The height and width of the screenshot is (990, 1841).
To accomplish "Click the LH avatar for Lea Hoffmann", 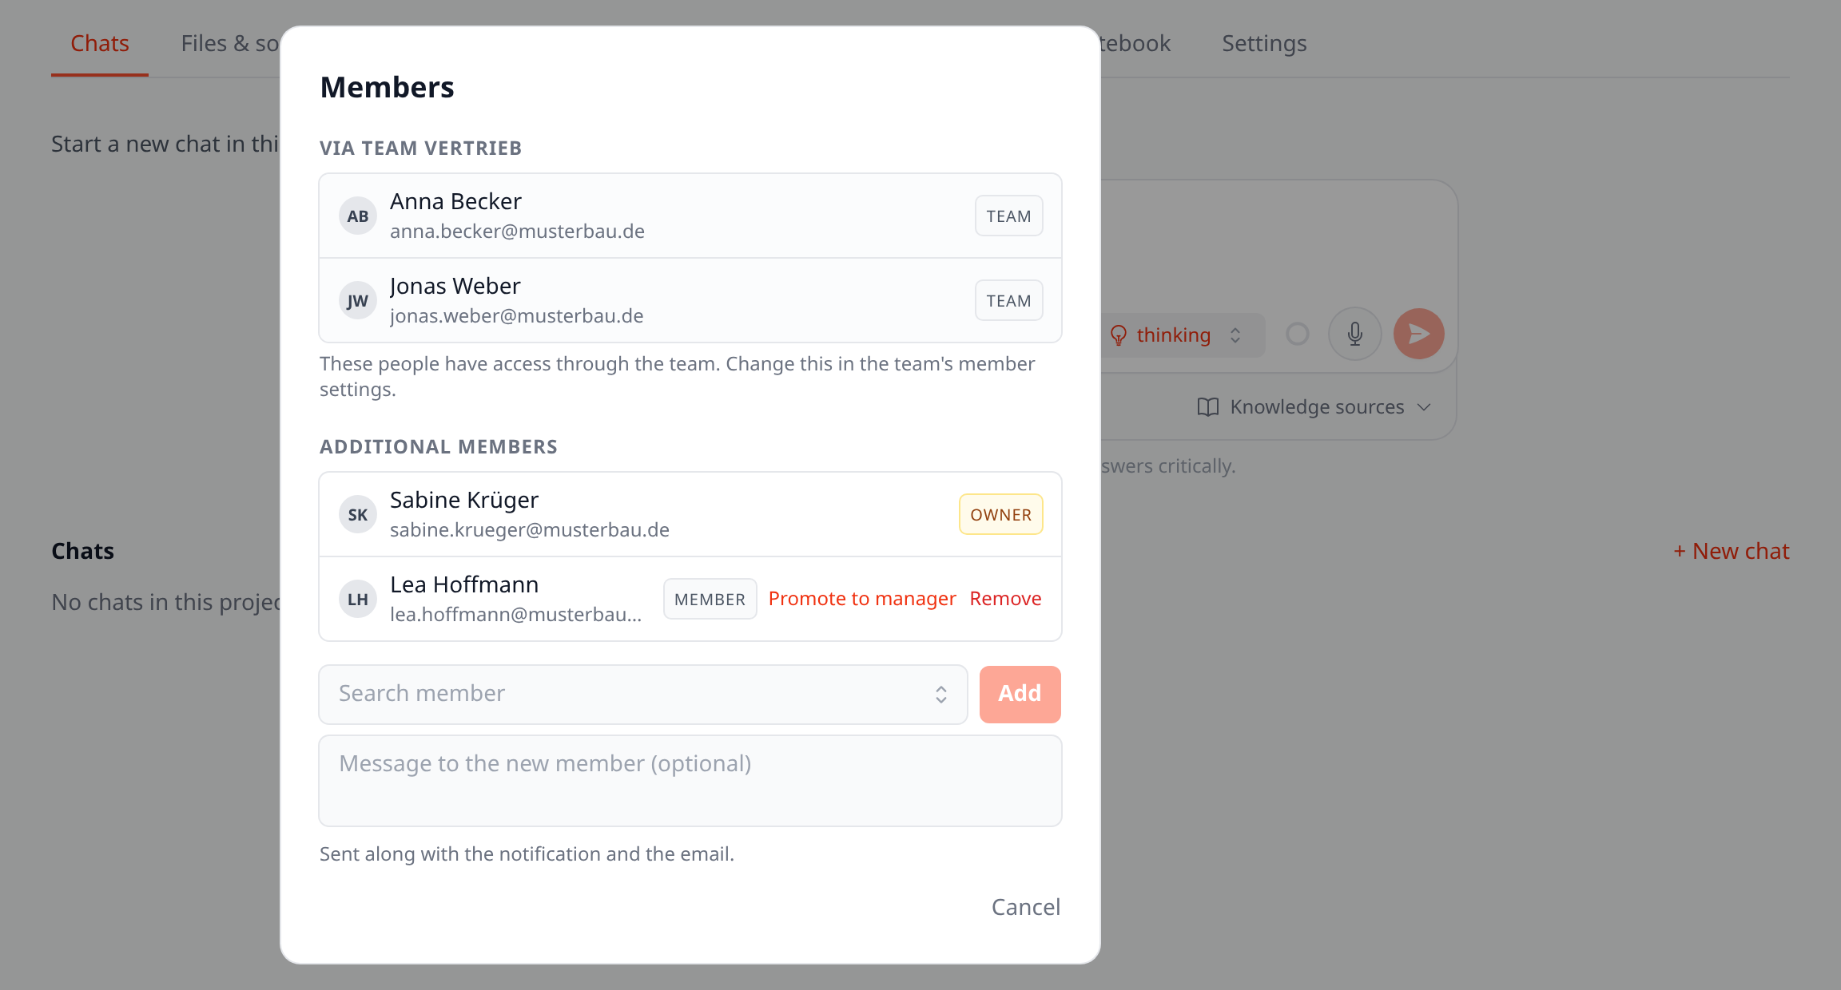I will [357, 599].
